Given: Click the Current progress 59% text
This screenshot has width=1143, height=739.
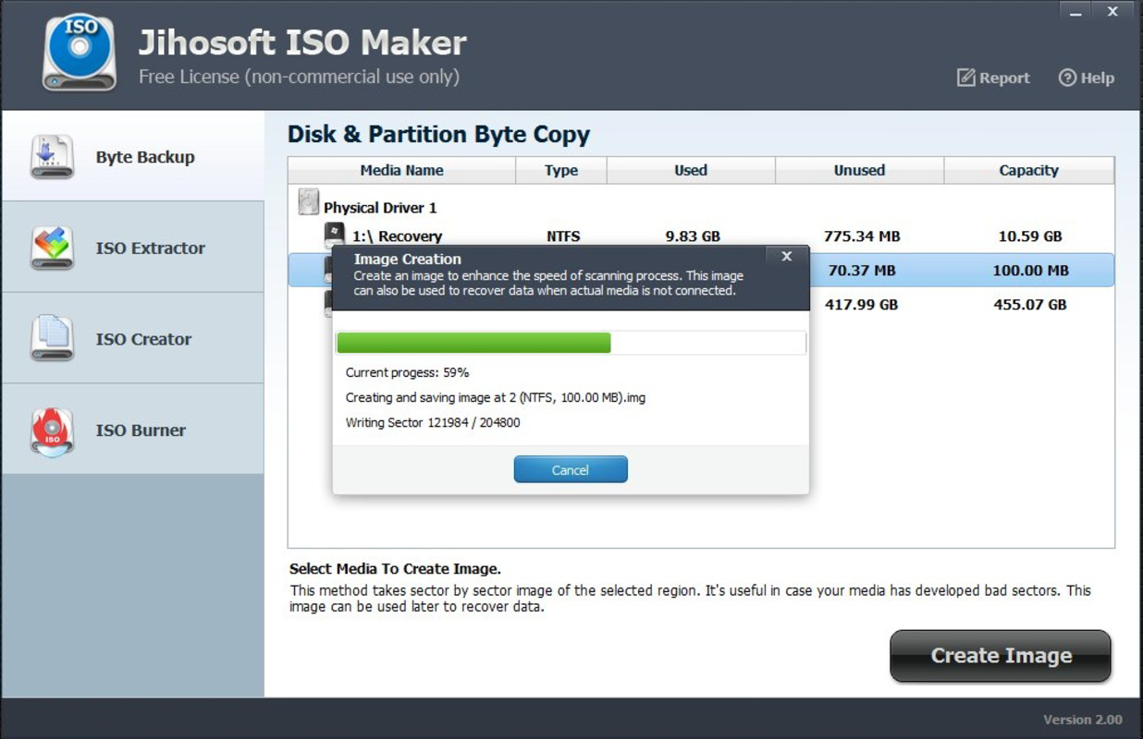Looking at the screenshot, I should [x=407, y=372].
